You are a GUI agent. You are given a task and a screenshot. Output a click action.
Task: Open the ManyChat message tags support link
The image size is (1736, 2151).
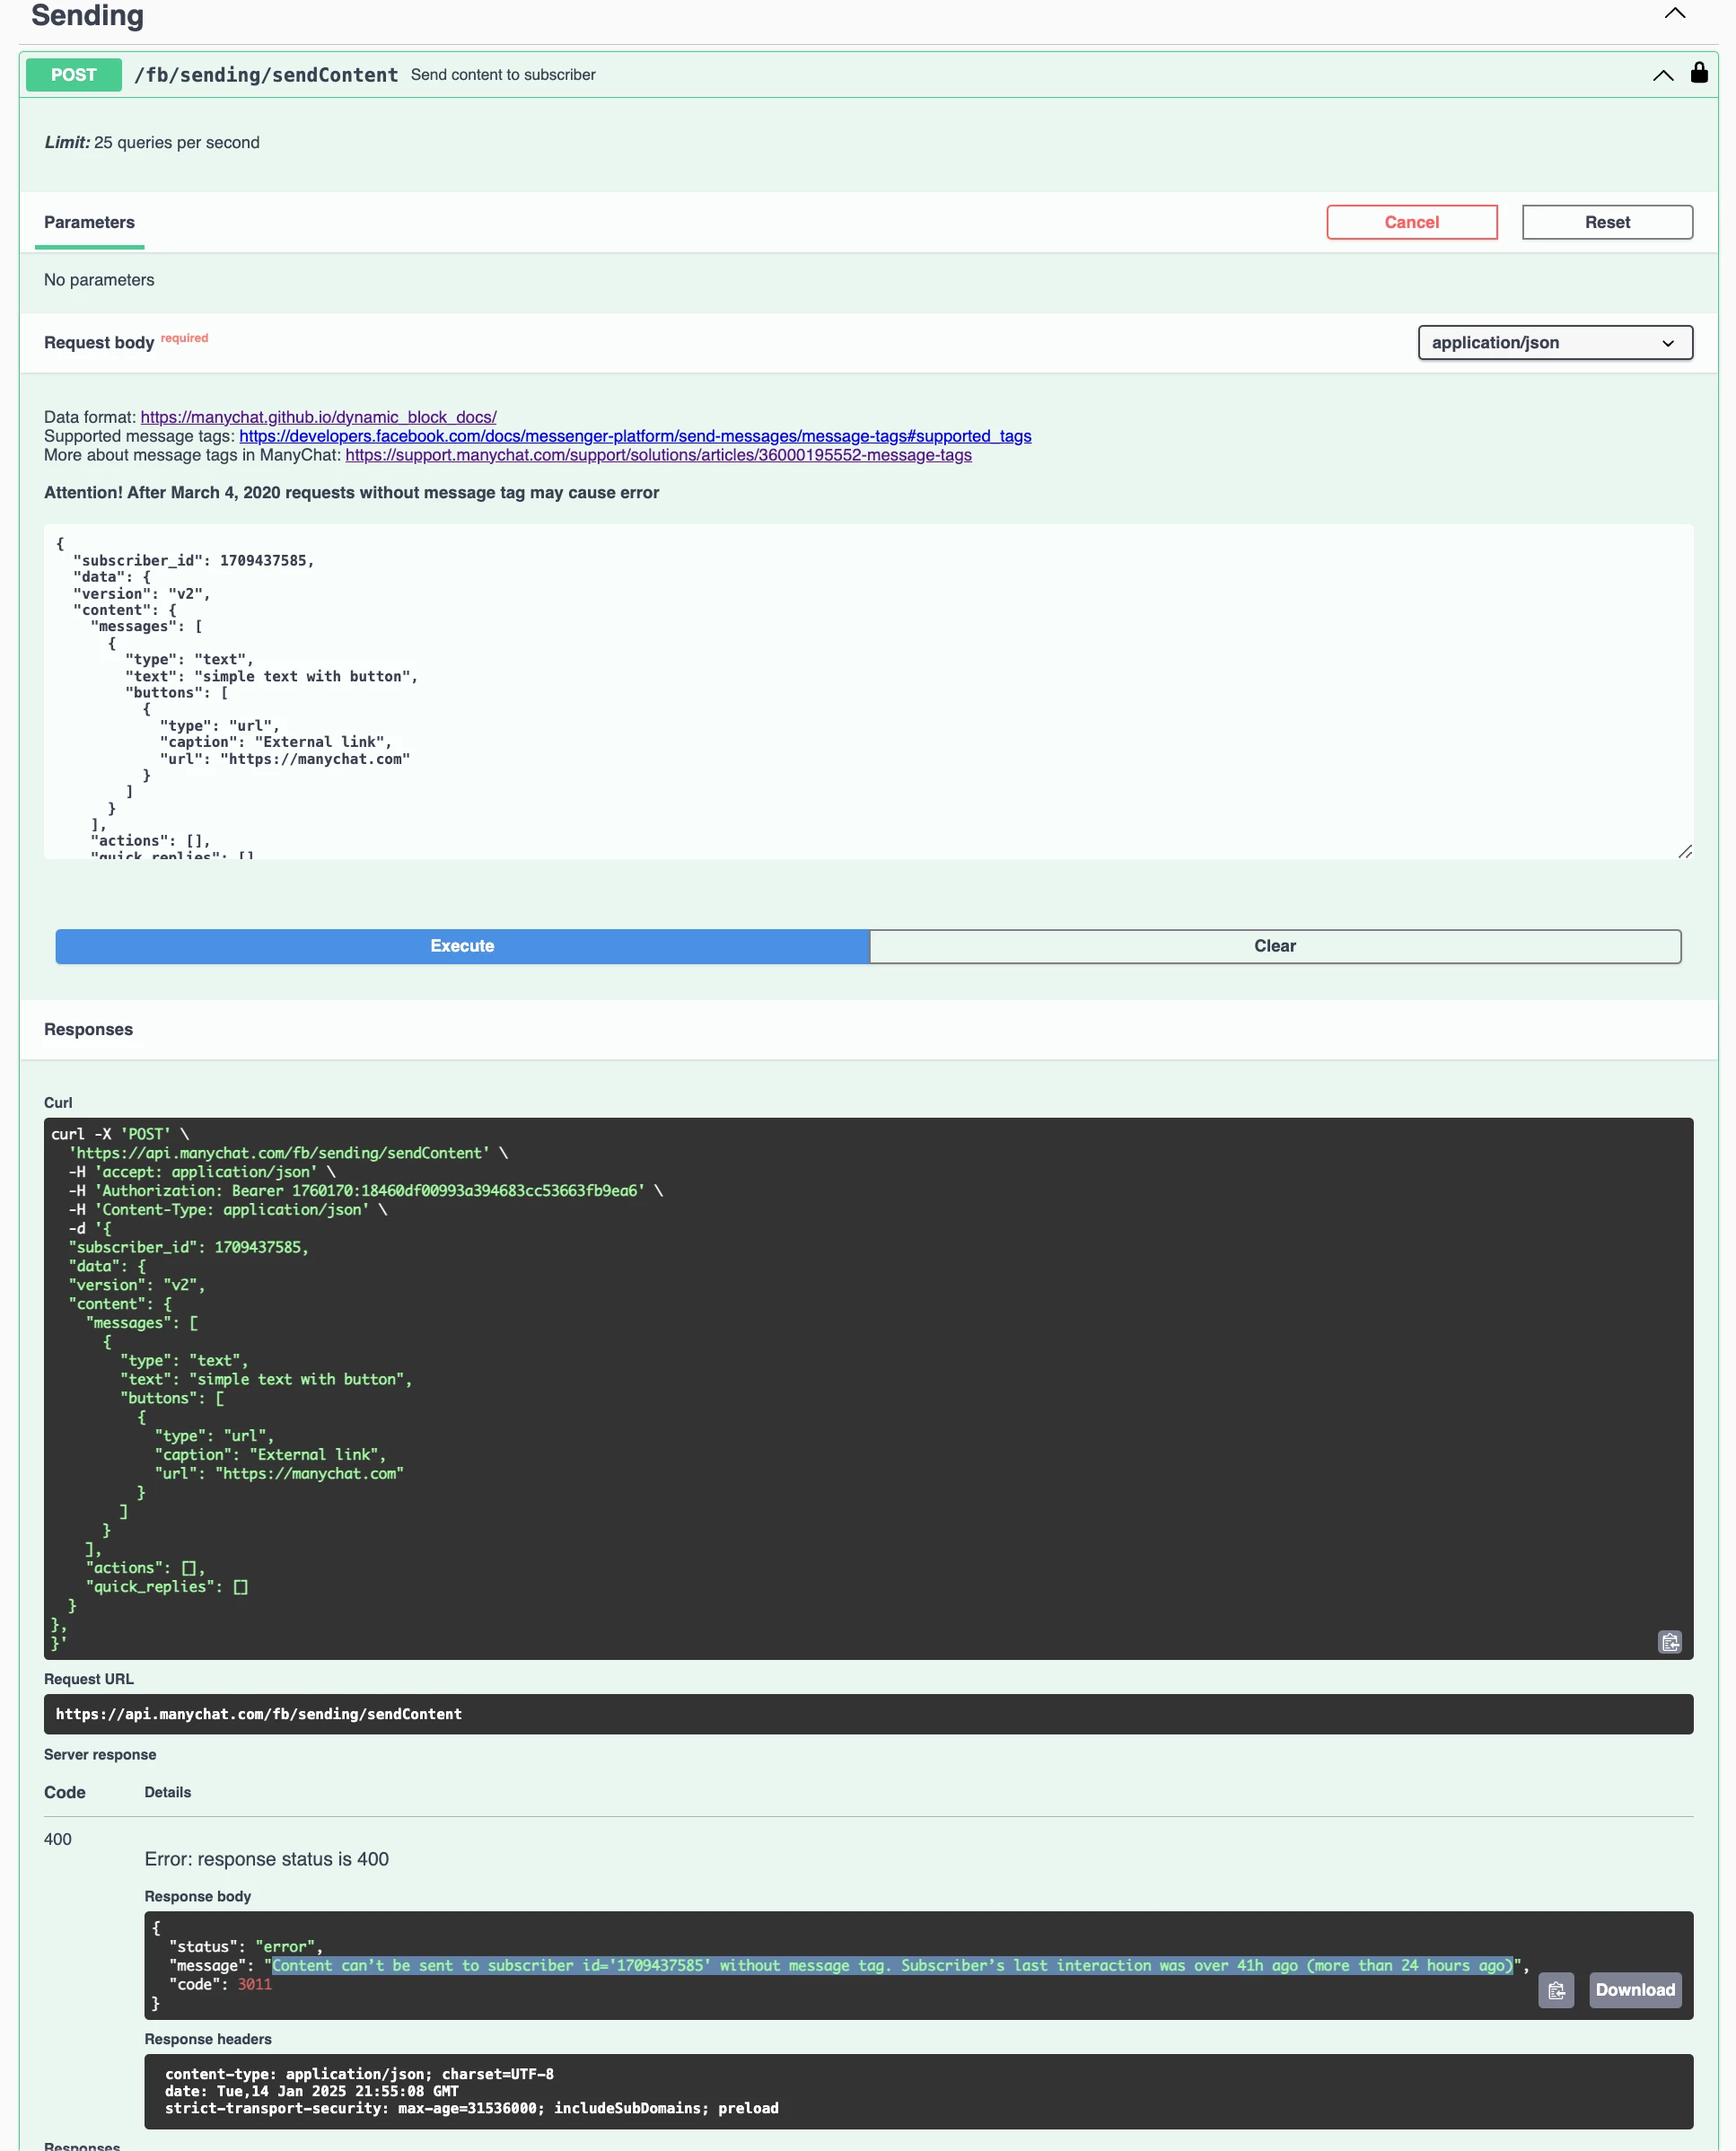pyautogui.click(x=658, y=455)
